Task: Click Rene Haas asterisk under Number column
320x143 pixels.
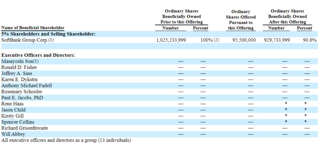Action: (286, 103)
